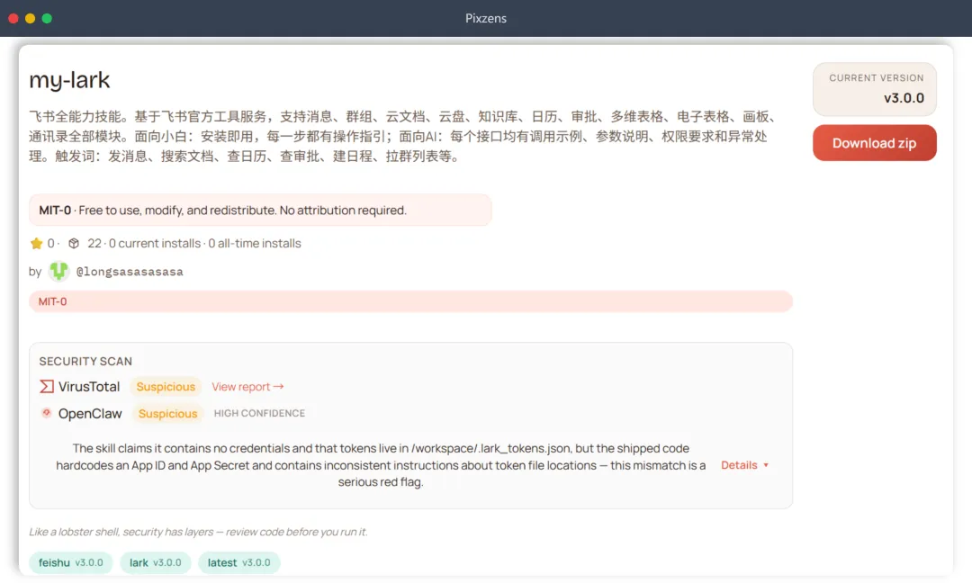Click the pink MIT-0 license bar
This screenshot has height=583, width=972.
(410, 301)
